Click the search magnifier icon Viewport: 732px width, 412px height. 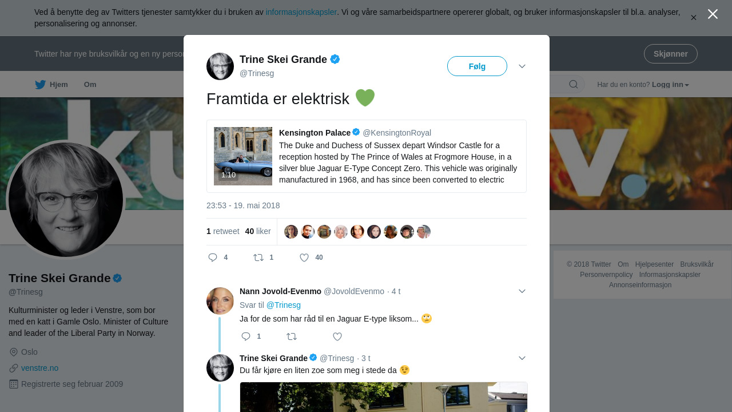pyautogui.click(x=573, y=85)
